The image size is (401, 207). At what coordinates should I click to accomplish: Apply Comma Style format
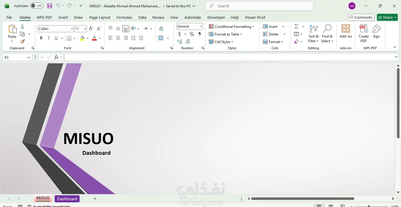coord(199,34)
